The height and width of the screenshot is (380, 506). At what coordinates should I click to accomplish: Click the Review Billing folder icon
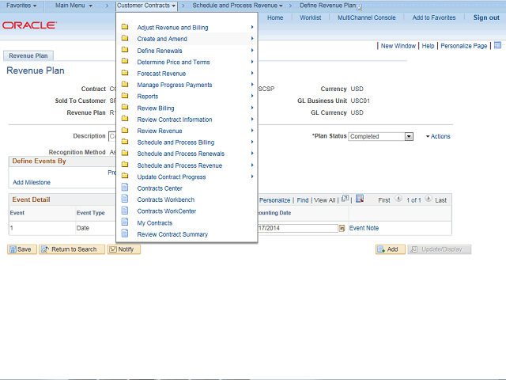tap(125, 108)
